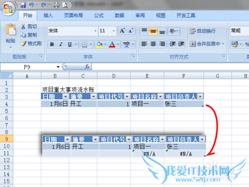
Task: Increase indent
Action: [181, 44]
